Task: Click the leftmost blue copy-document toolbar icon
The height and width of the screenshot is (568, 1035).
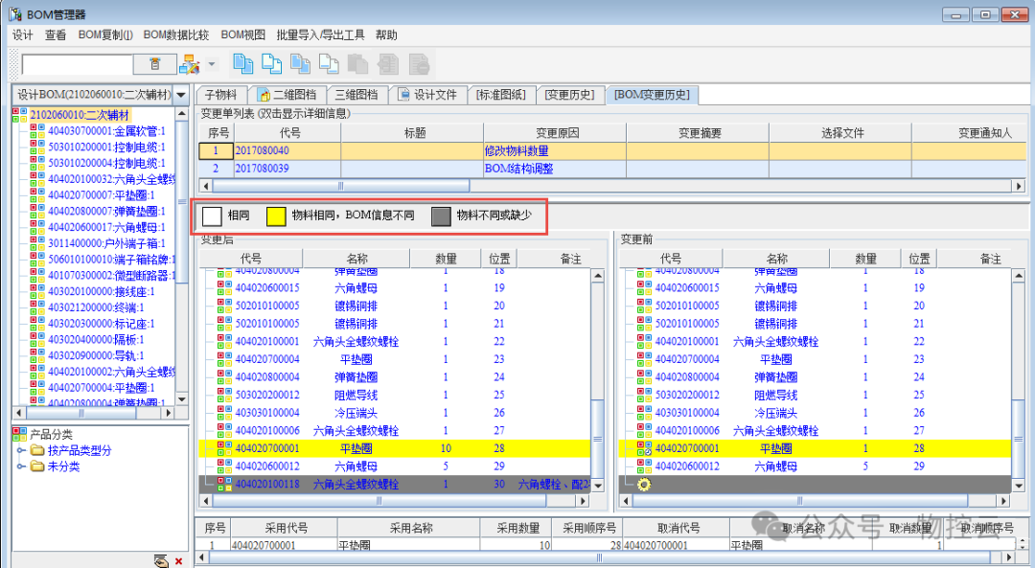Action: (x=243, y=64)
